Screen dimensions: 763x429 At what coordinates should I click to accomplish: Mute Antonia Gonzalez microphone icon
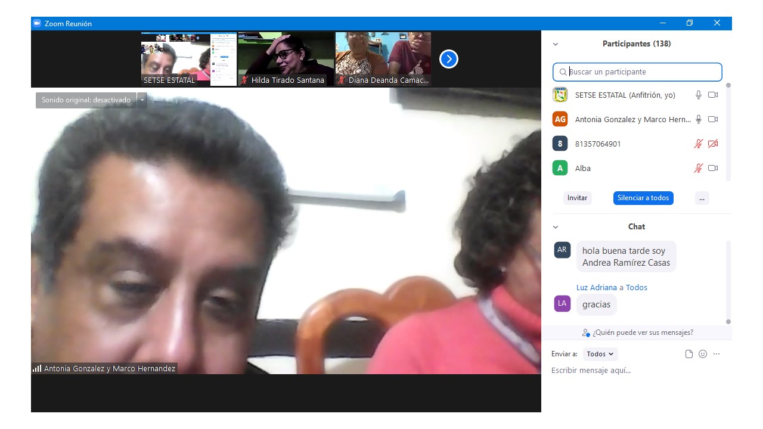pos(698,119)
